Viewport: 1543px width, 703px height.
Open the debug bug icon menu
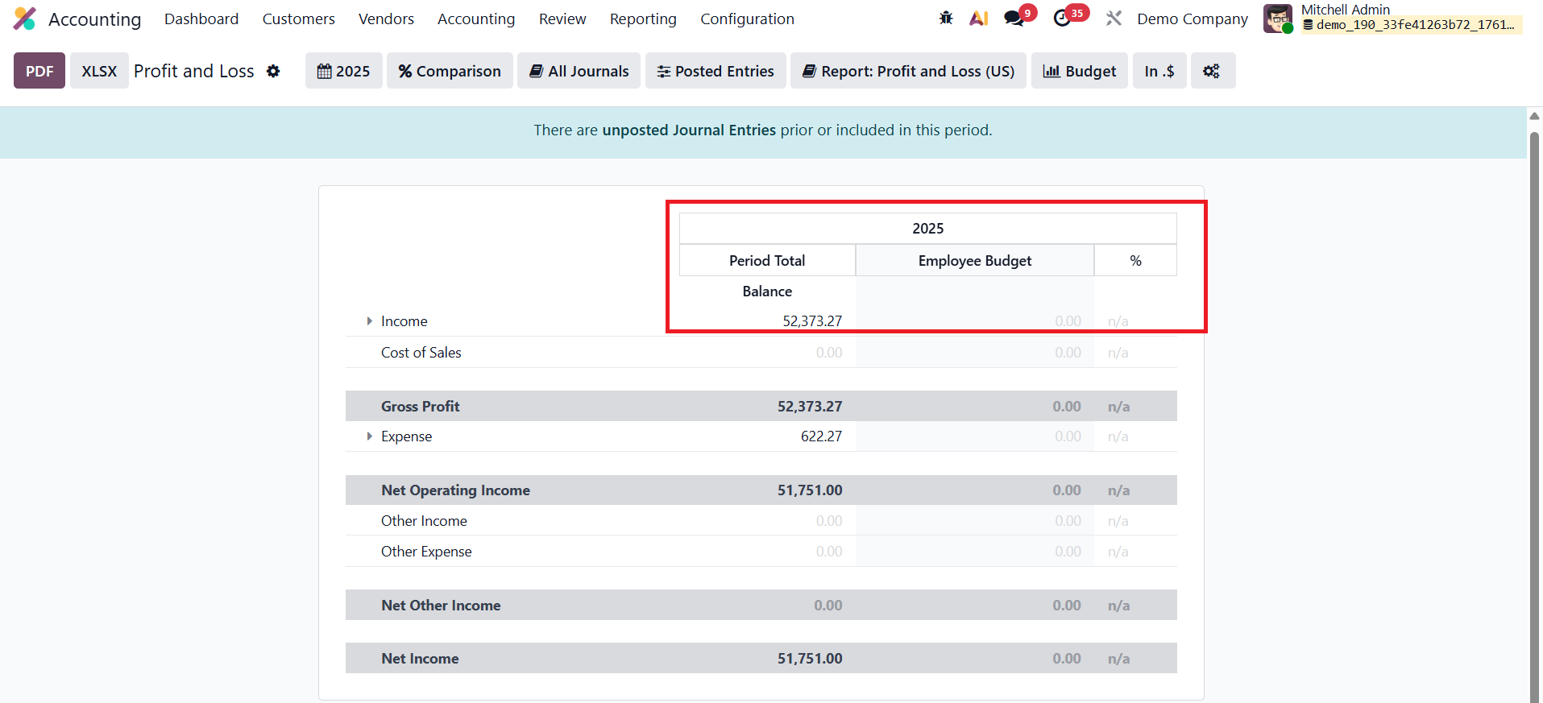coord(946,18)
